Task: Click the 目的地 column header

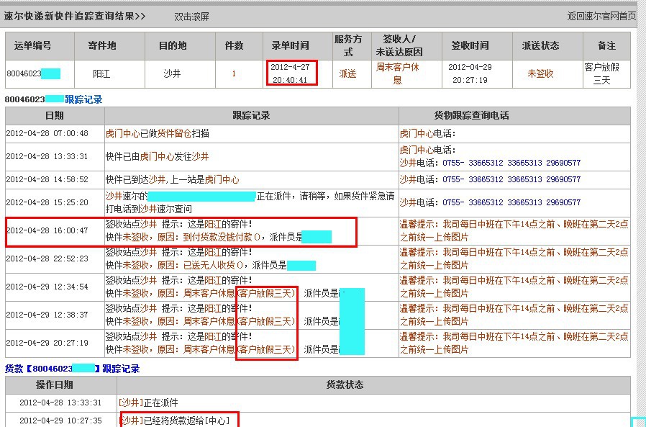Action: point(173,45)
